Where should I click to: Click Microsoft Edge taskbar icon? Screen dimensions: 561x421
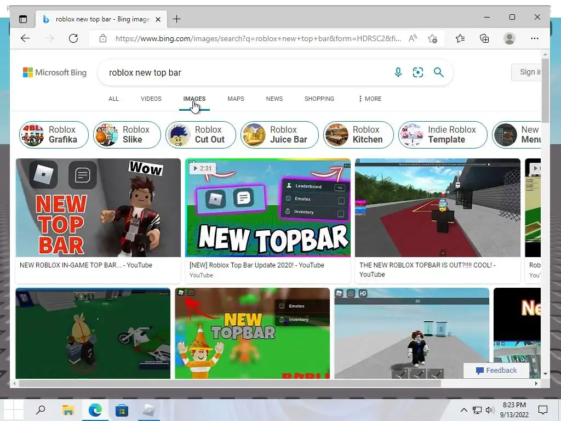click(95, 409)
